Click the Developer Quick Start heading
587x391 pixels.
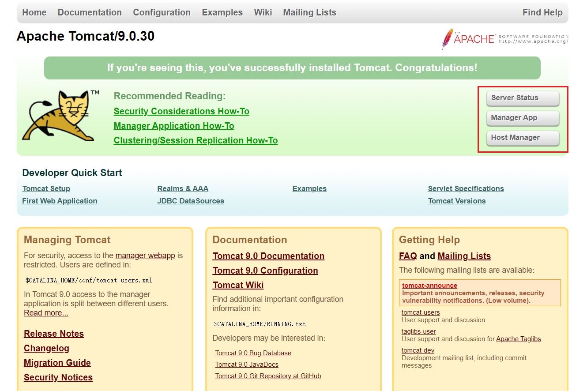point(72,173)
